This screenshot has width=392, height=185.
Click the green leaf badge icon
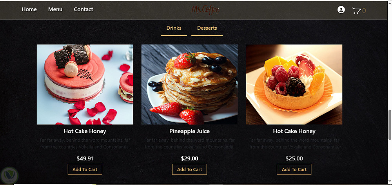tap(9, 175)
